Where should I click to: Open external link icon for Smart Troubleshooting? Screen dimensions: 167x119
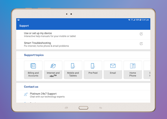tap(141, 44)
